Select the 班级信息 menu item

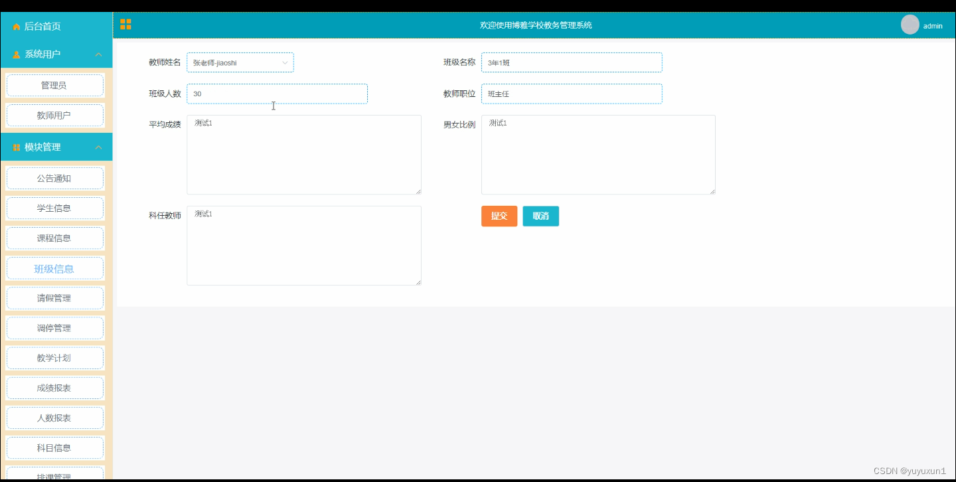click(54, 268)
